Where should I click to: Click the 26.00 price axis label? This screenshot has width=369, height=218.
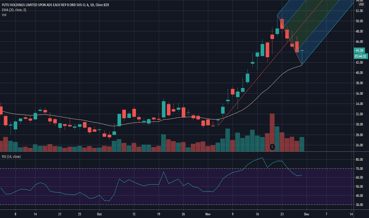tap(359, 145)
